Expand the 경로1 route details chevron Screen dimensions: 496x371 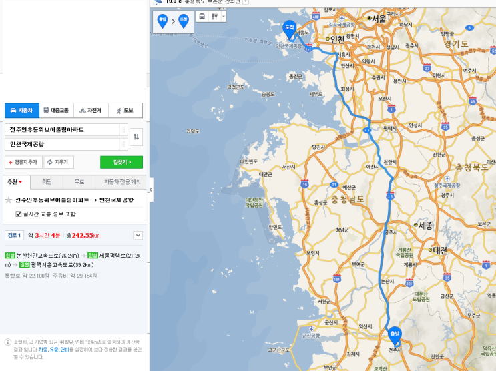(x=138, y=236)
